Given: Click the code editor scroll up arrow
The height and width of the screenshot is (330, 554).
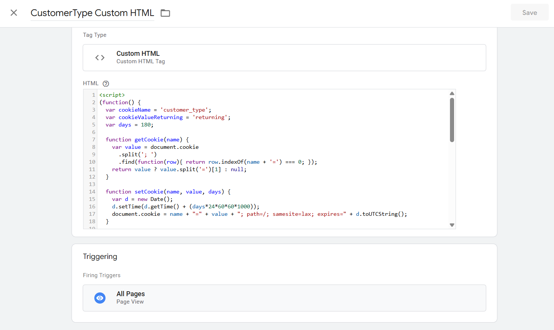Looking at the screenshot, I should pos(452,93).
